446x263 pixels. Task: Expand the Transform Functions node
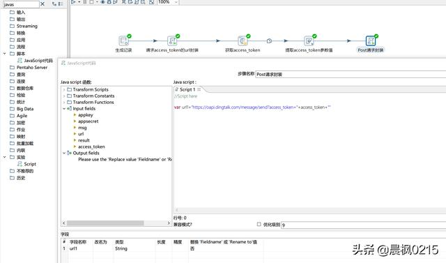(64, 102)
